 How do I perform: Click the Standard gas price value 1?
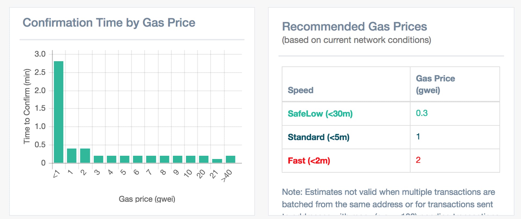pos(418,136)
